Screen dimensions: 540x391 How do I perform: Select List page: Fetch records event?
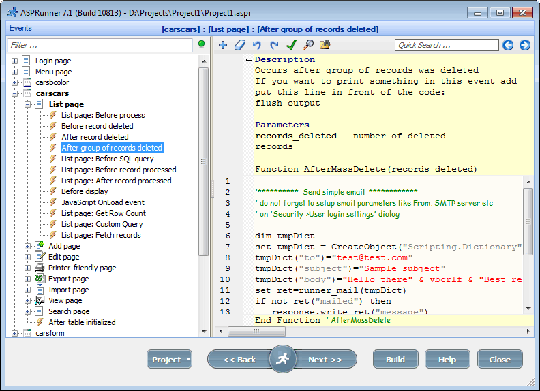[x=101, y=235]
